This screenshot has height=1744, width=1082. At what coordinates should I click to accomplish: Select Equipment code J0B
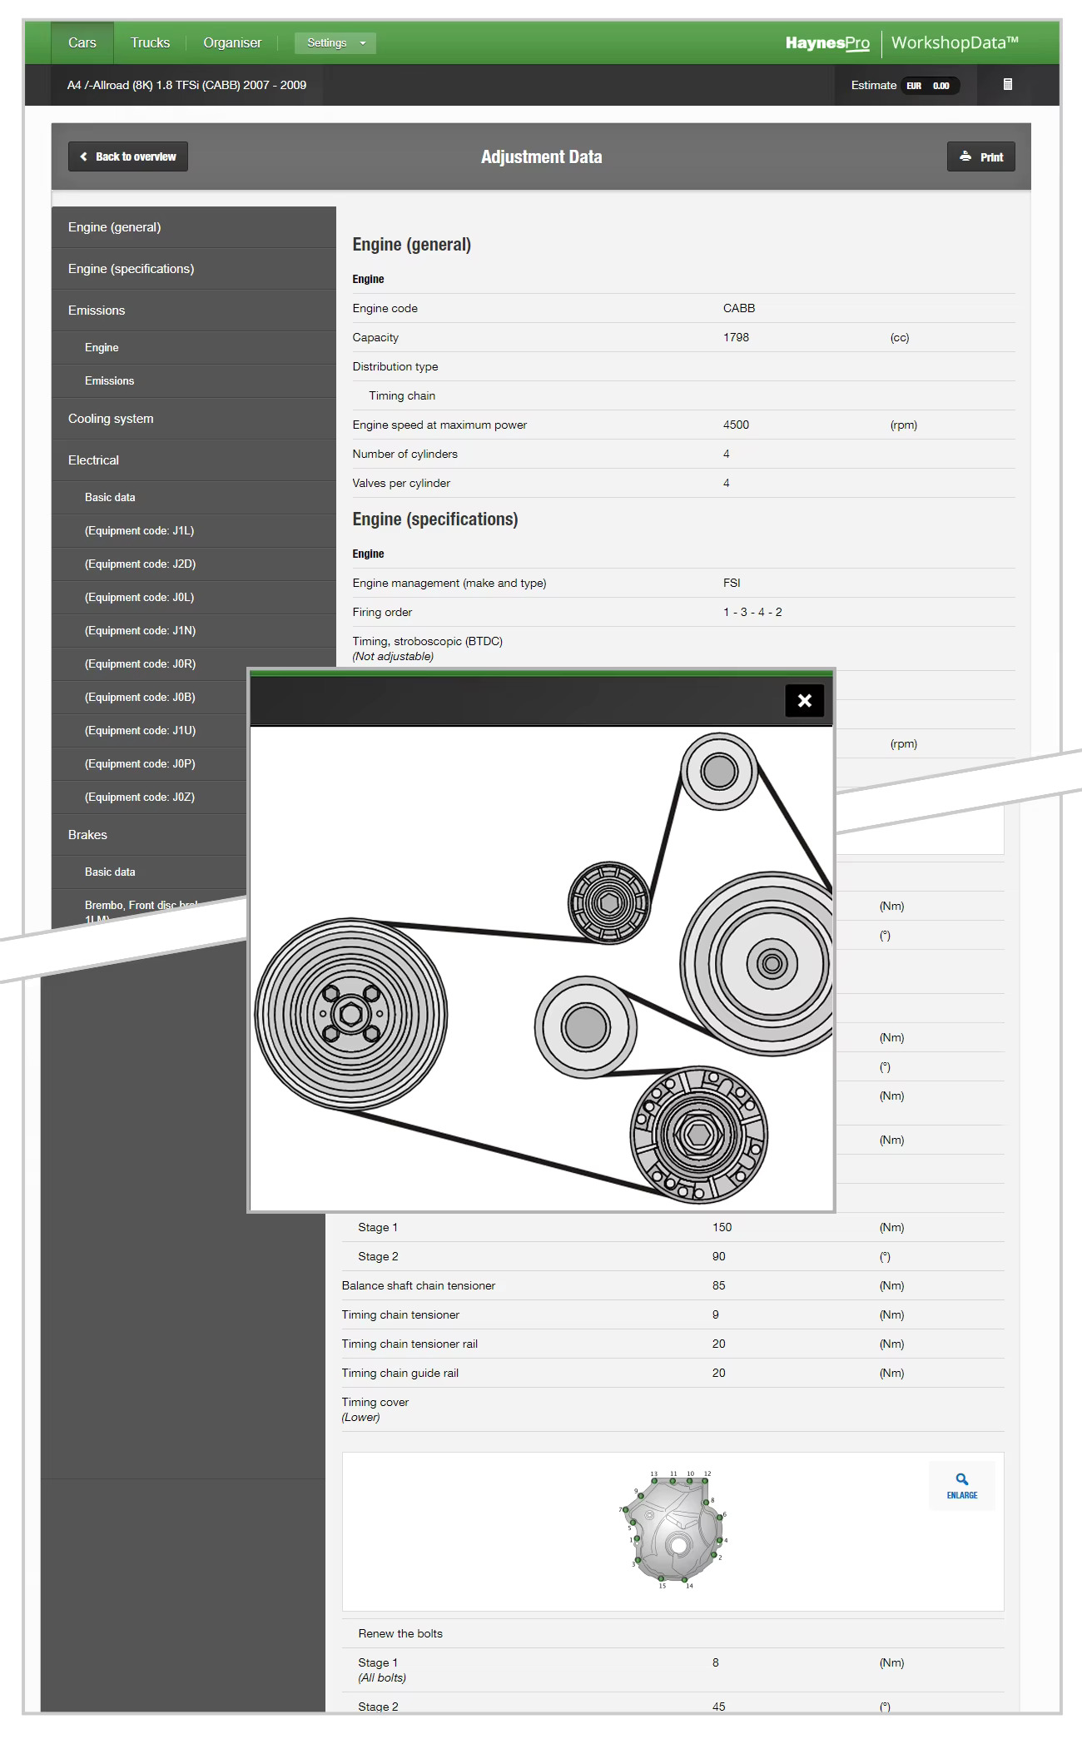150,698
